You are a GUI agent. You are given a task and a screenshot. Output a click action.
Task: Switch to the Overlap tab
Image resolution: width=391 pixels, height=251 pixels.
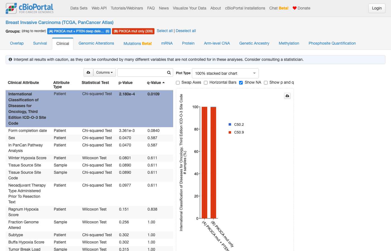pos(17,43)
